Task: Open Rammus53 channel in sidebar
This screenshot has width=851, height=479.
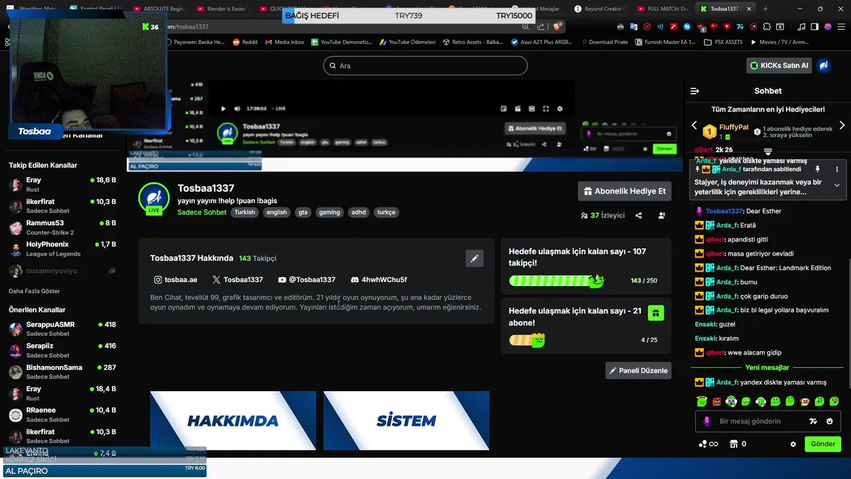Action: coord(63,228)
